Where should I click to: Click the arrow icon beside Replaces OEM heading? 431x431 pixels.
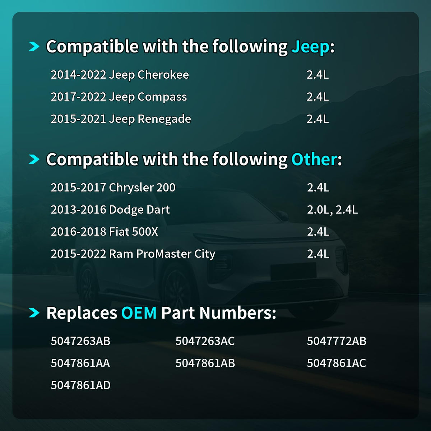tap(34, 313)
